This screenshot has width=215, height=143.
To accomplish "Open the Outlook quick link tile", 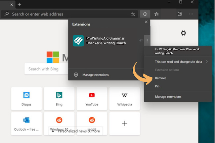I will (26, 124).
